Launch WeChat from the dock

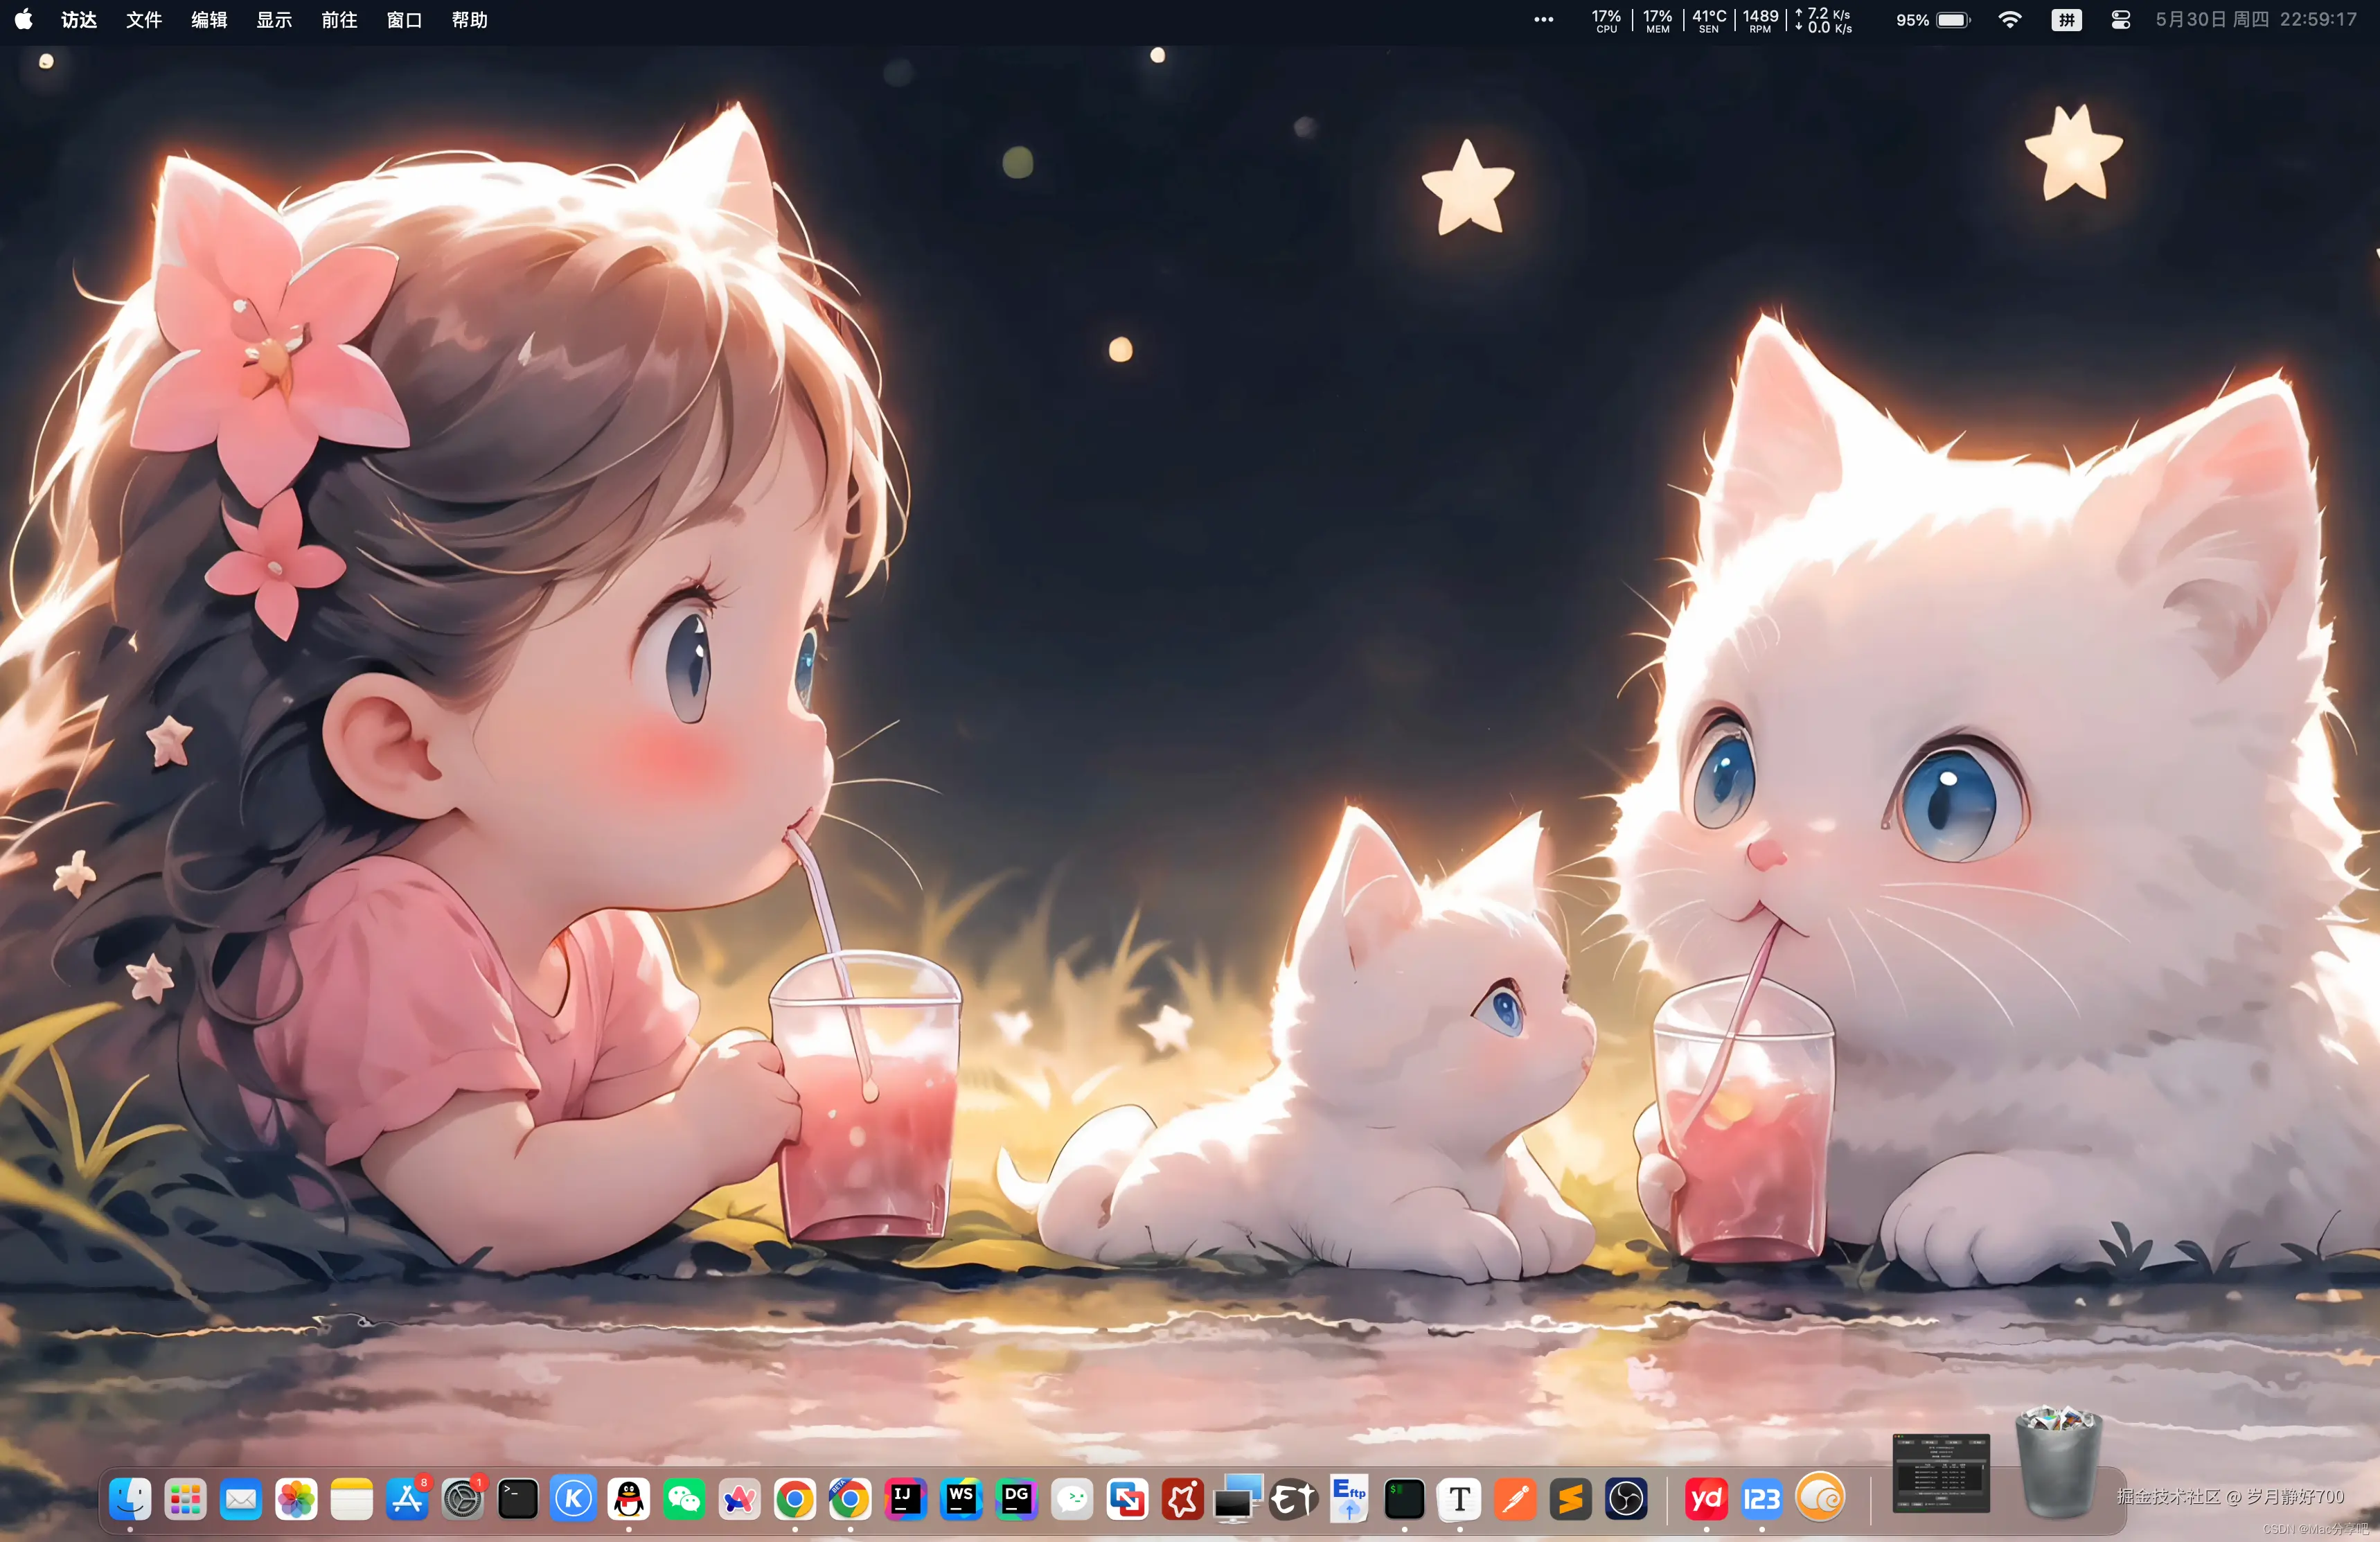coord(684,1499)
